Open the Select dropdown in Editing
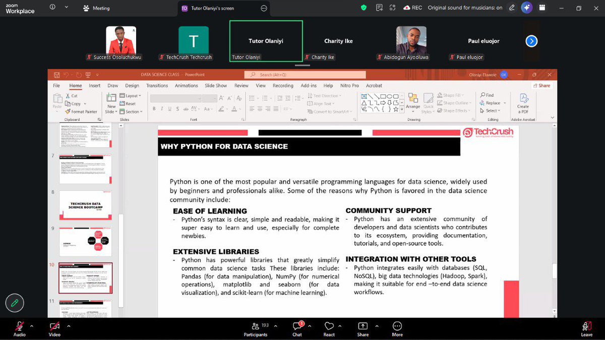 pos(489,111)
